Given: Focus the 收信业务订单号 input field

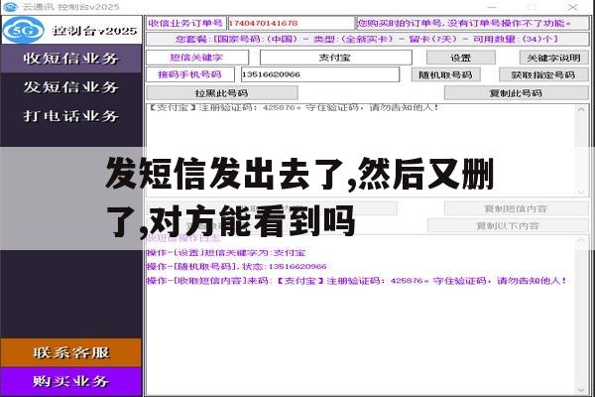Looking at the screenshot, I should click(291, 23).
